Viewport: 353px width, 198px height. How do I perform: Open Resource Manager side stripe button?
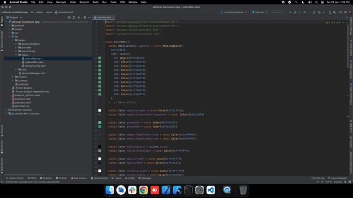point(2,41)
